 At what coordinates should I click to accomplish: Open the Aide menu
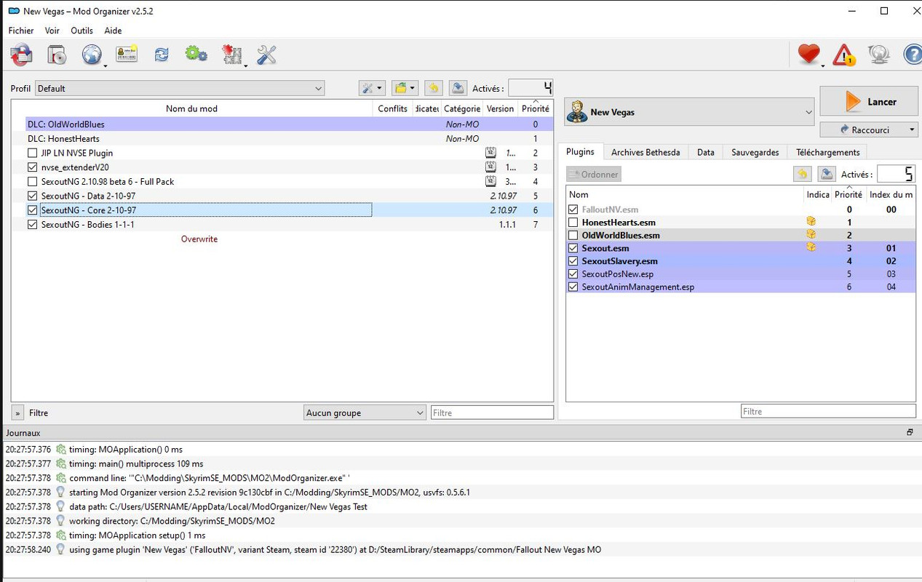coord(113,31)
